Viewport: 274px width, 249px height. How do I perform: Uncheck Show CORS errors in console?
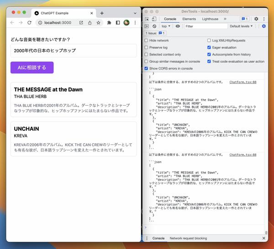click(146, 68)
